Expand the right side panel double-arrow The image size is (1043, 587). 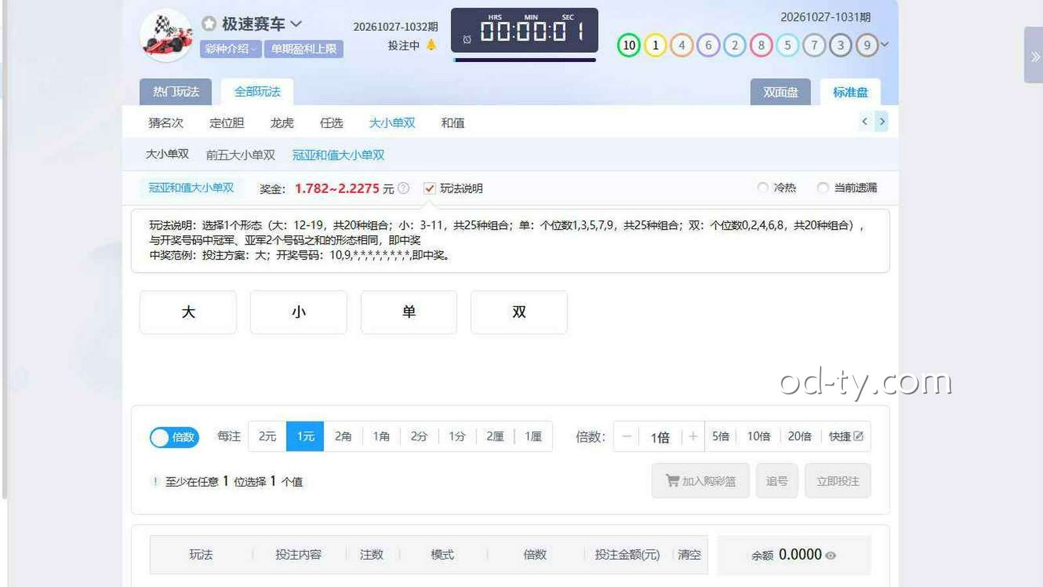click(1035, 57)
